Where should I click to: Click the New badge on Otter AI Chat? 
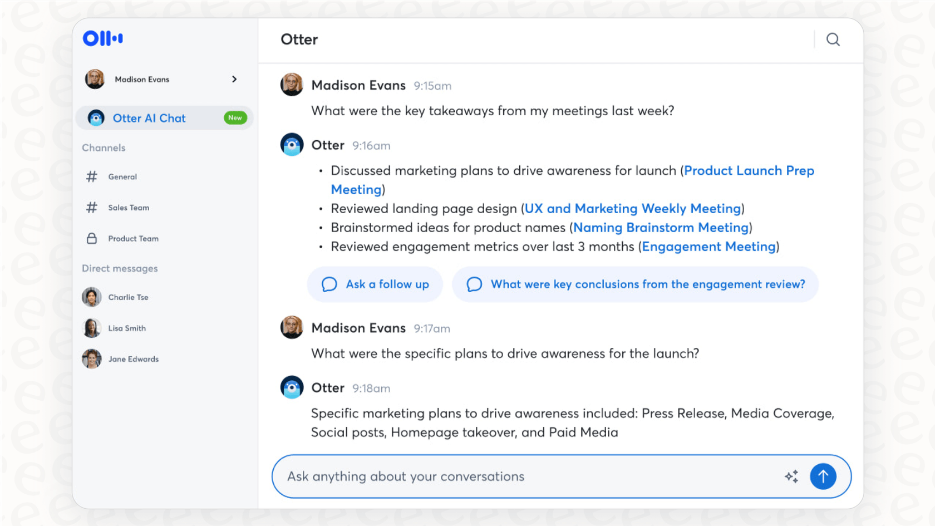[x=235, y=117]
